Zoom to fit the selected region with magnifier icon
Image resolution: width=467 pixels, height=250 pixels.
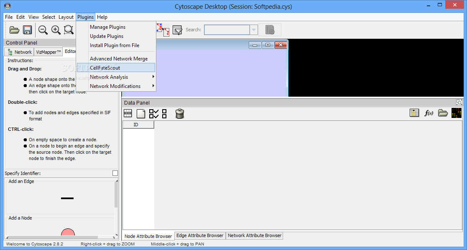[69, 30]
